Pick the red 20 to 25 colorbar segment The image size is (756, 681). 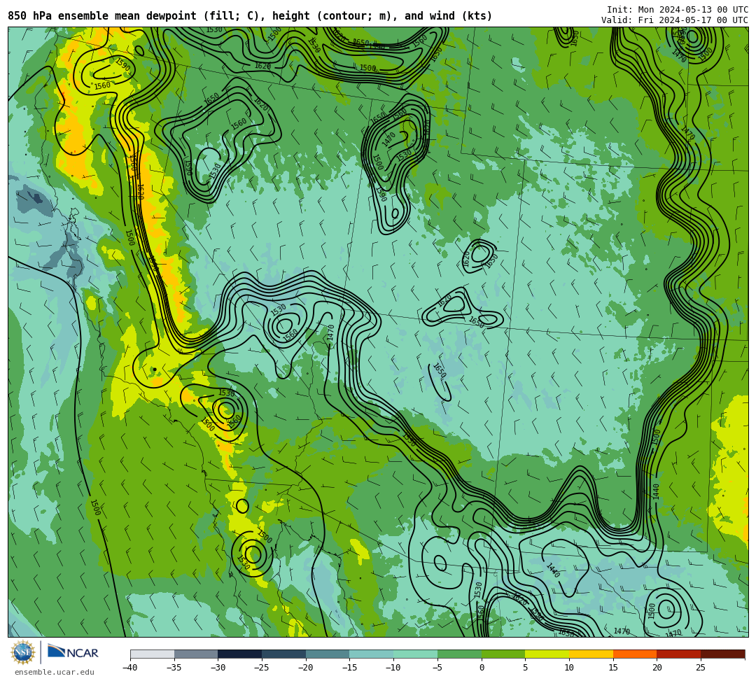[678, 654]
